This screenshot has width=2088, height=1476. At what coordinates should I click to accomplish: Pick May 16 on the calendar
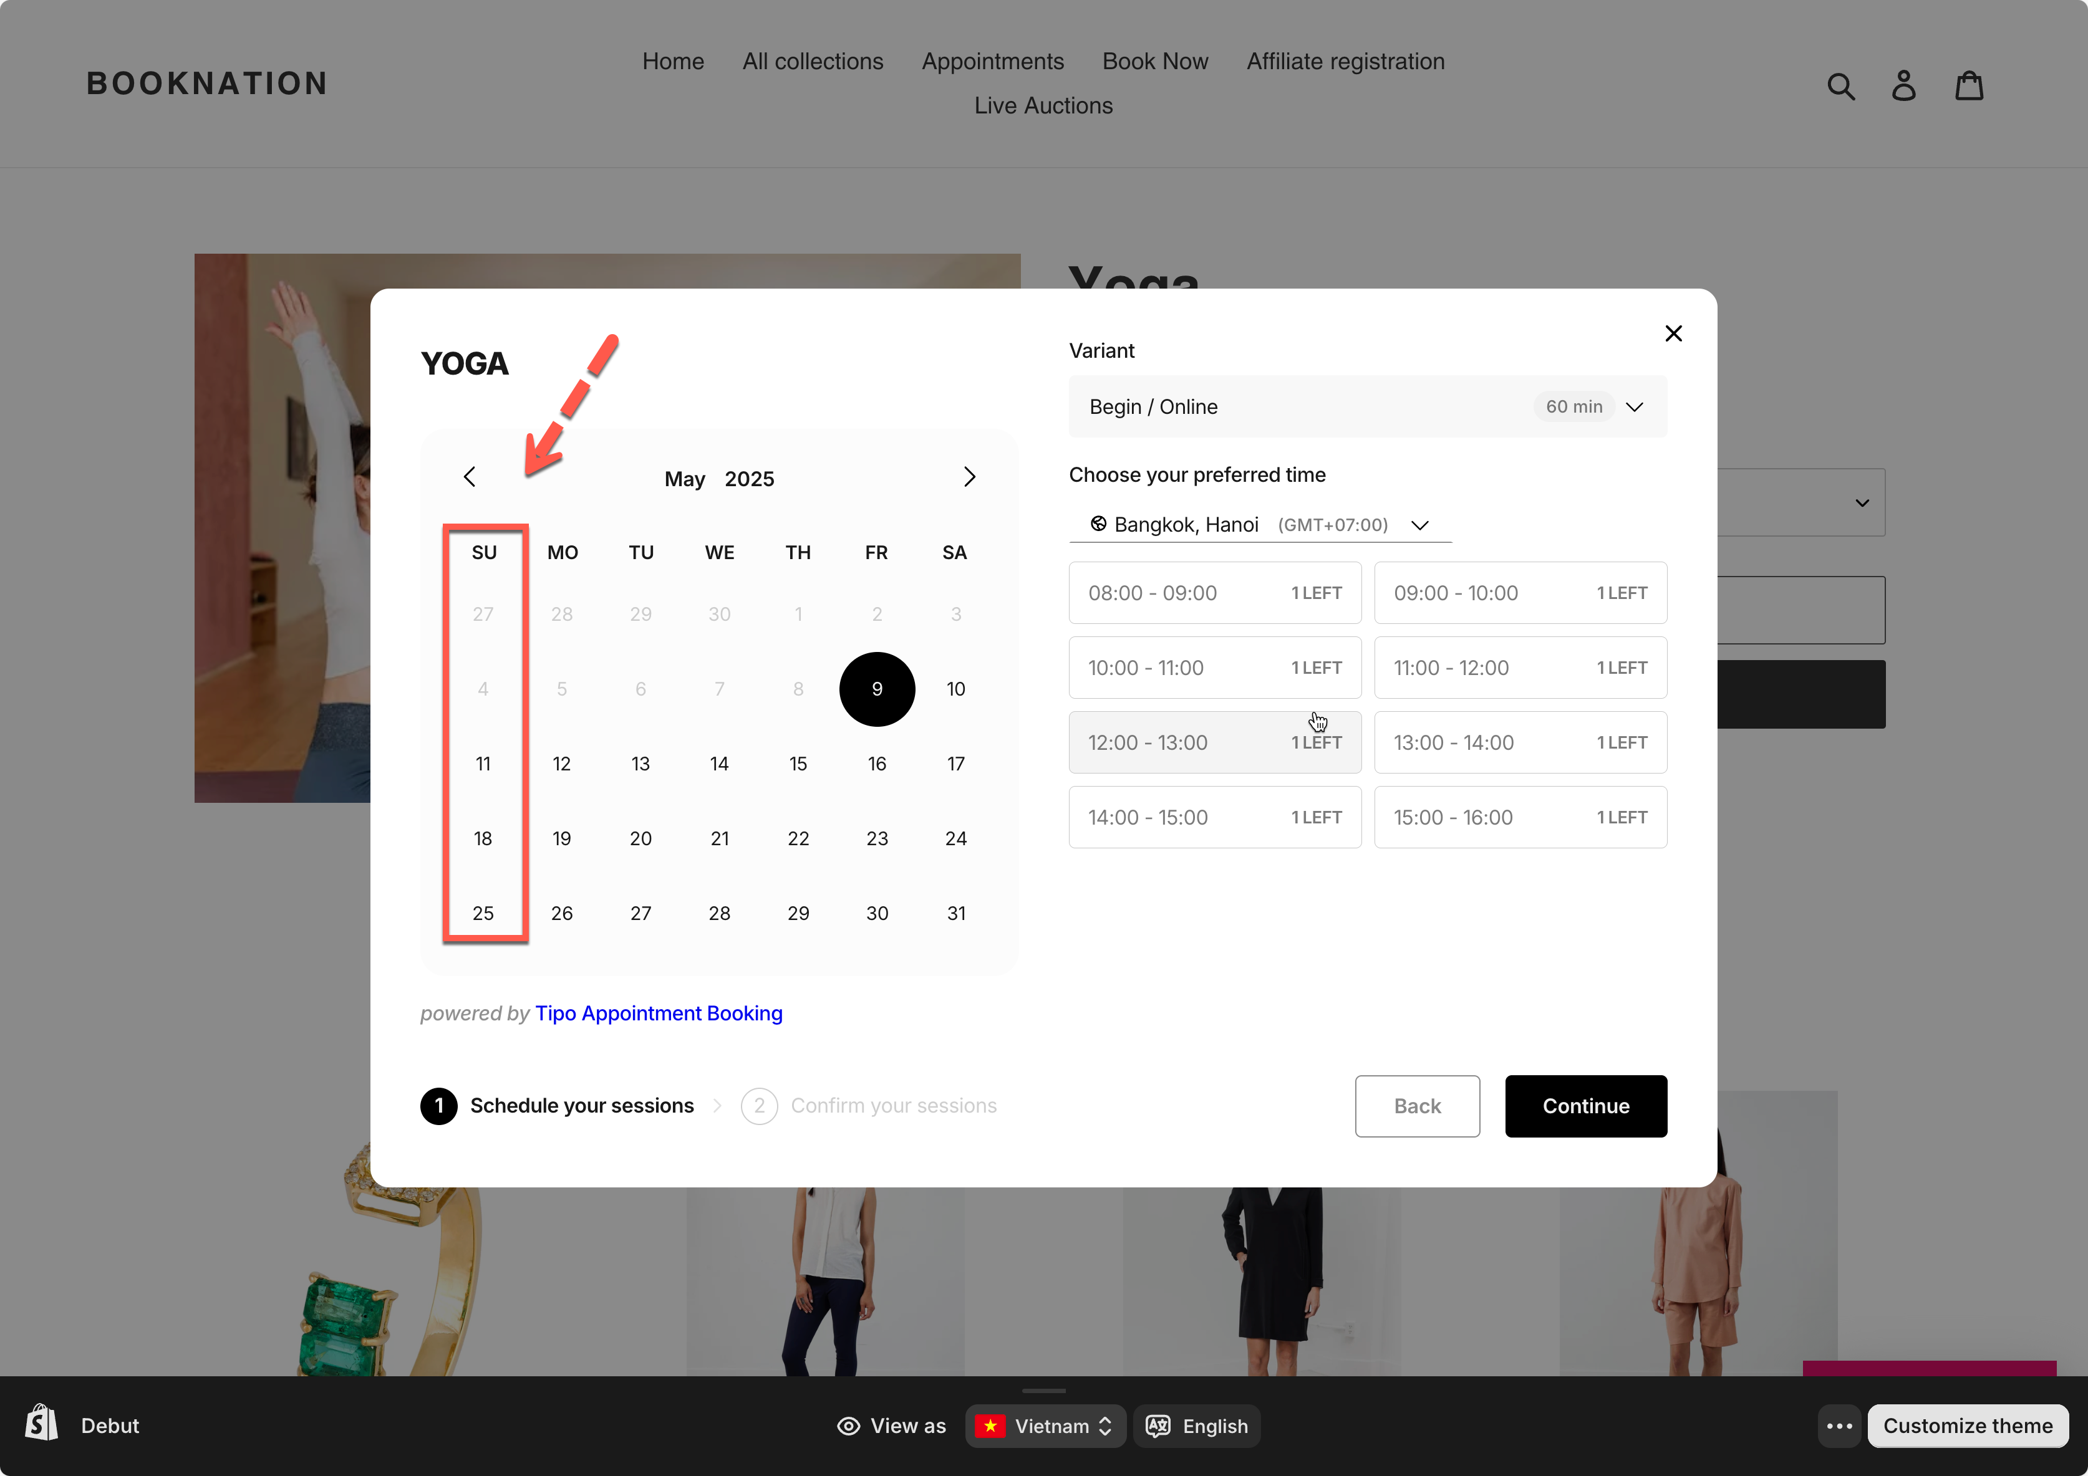[x=877, y=764]
